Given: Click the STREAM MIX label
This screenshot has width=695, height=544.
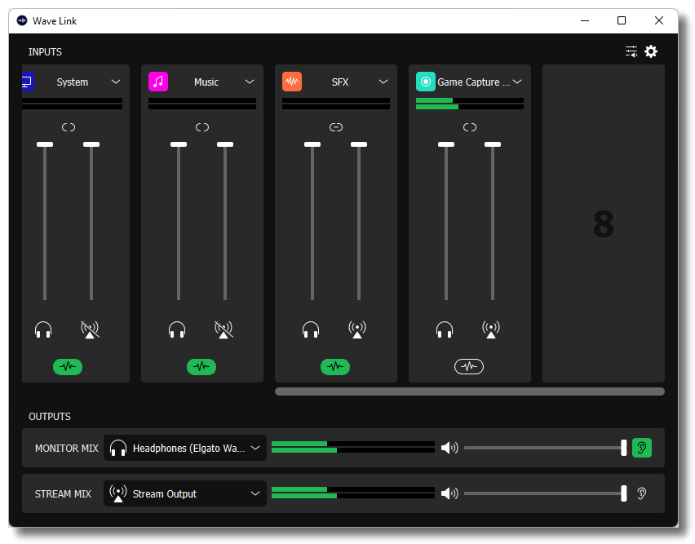Looking at the screenshot, I should 63,494.
